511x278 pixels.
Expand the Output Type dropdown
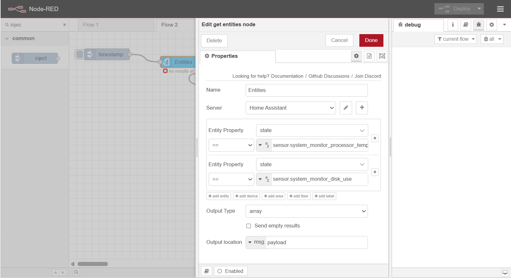[x=306, y=211]
